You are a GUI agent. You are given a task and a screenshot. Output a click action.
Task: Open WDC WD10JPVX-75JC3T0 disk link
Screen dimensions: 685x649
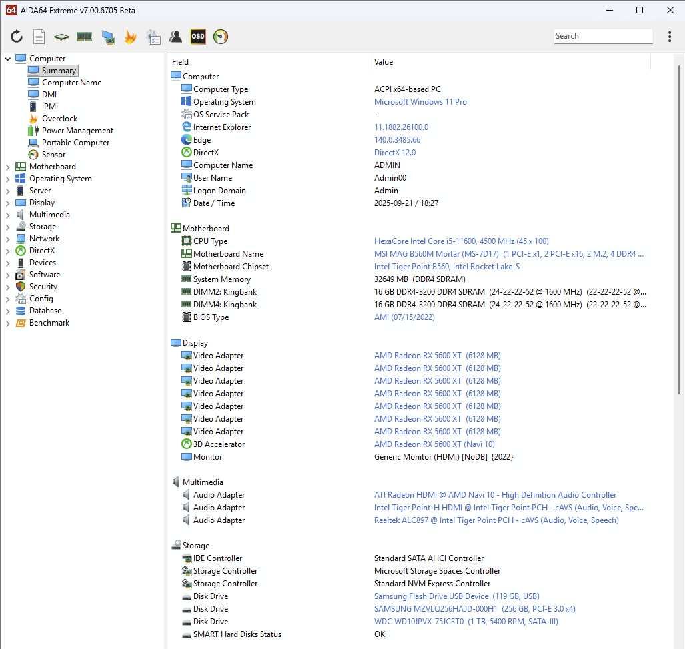click(466, 621)
